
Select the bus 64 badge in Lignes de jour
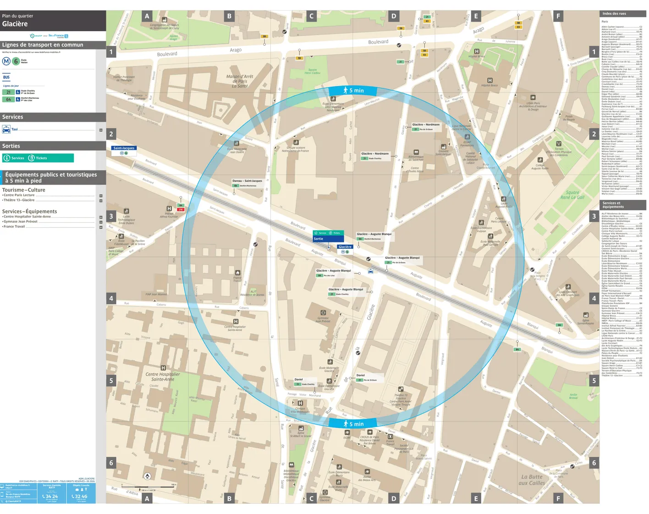coord(8,99)
